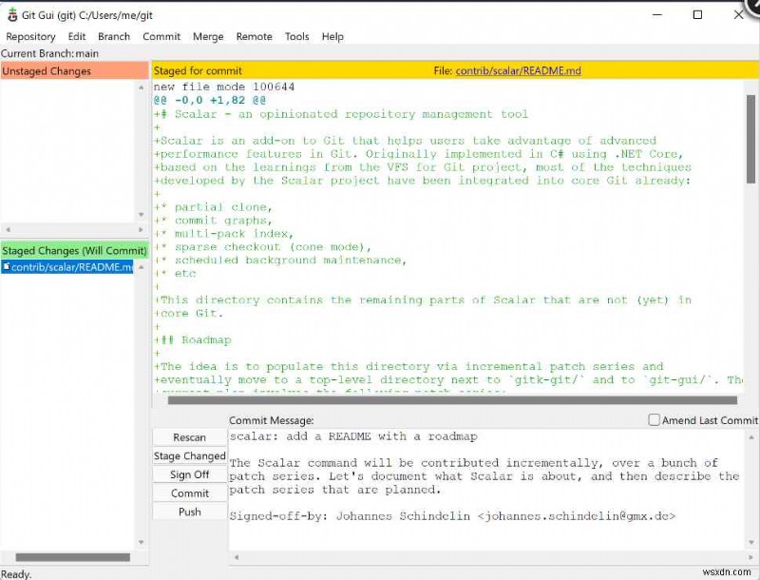
Task: Click 'scalar: add a README with a roadmap' subject line
Action: (x=353, y=436)
